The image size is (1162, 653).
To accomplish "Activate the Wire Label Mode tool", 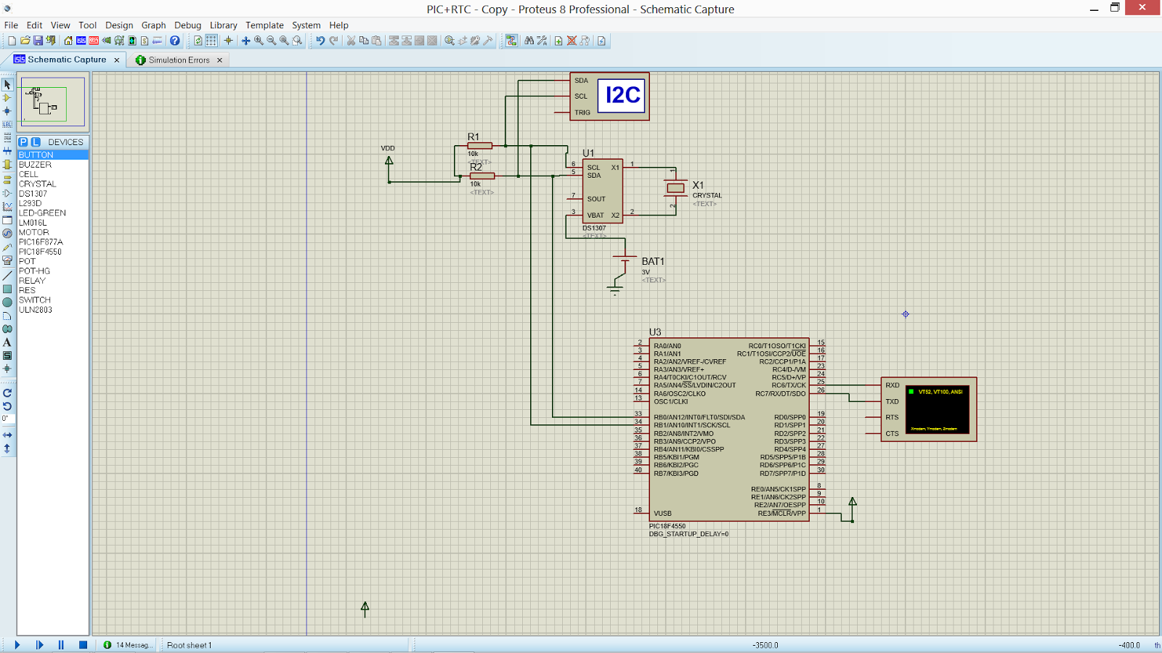I will point(7,123).
